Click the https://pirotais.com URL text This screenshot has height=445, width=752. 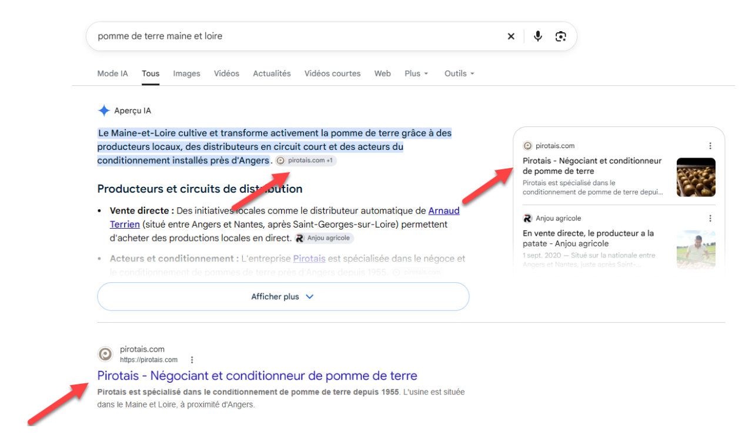pyautogui.click(x=149, y=360)
